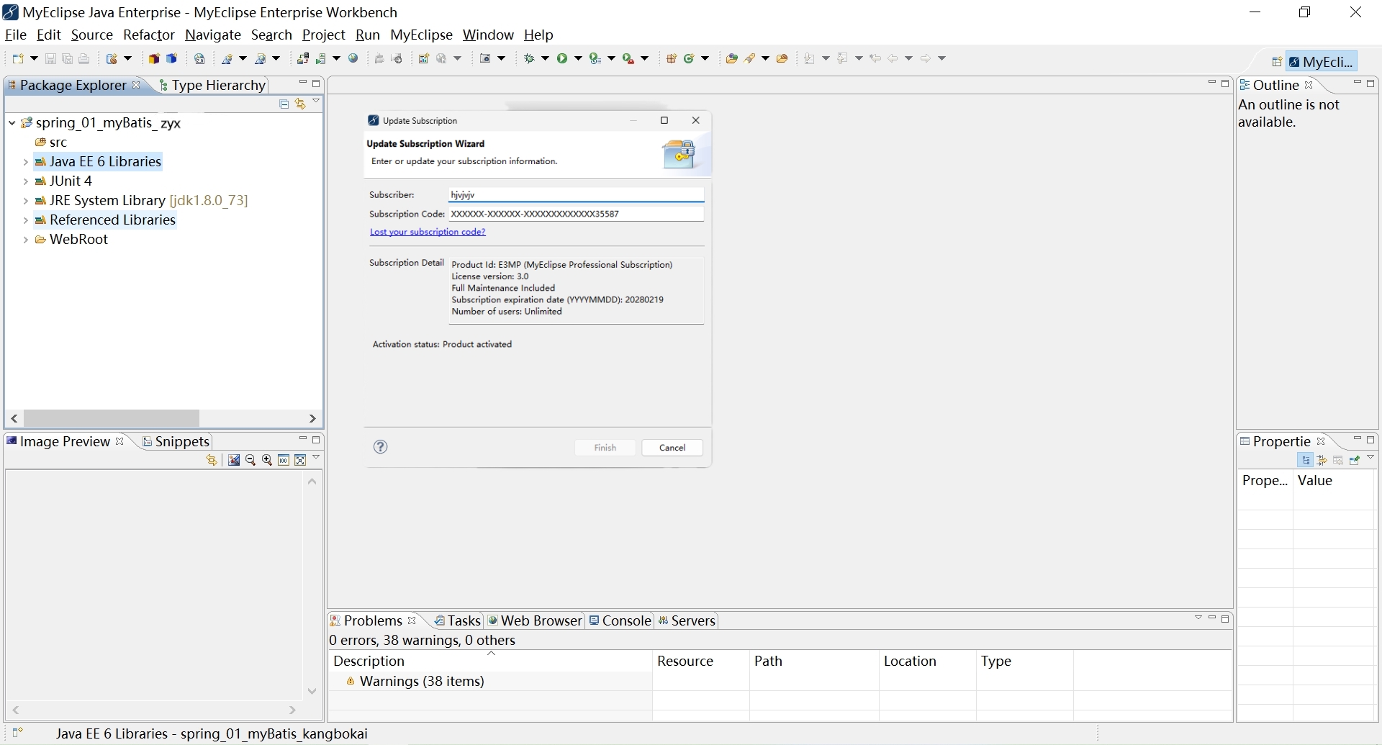Screen dimensions: 1382x745
Task: Collapse the spring_01_myBatis_zyx project
Action: click(x=12, y=123)
